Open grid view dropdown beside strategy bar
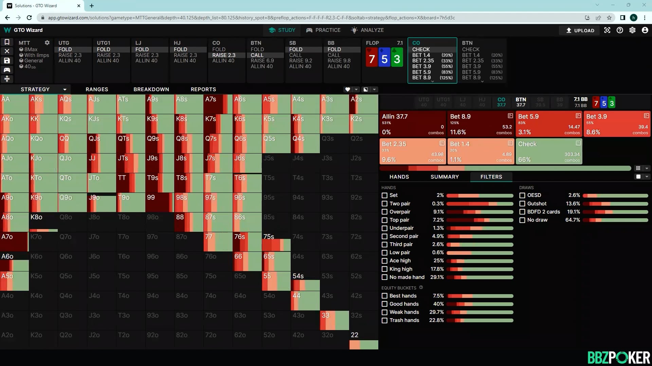652x366 pixels. (x=647, y=168)
